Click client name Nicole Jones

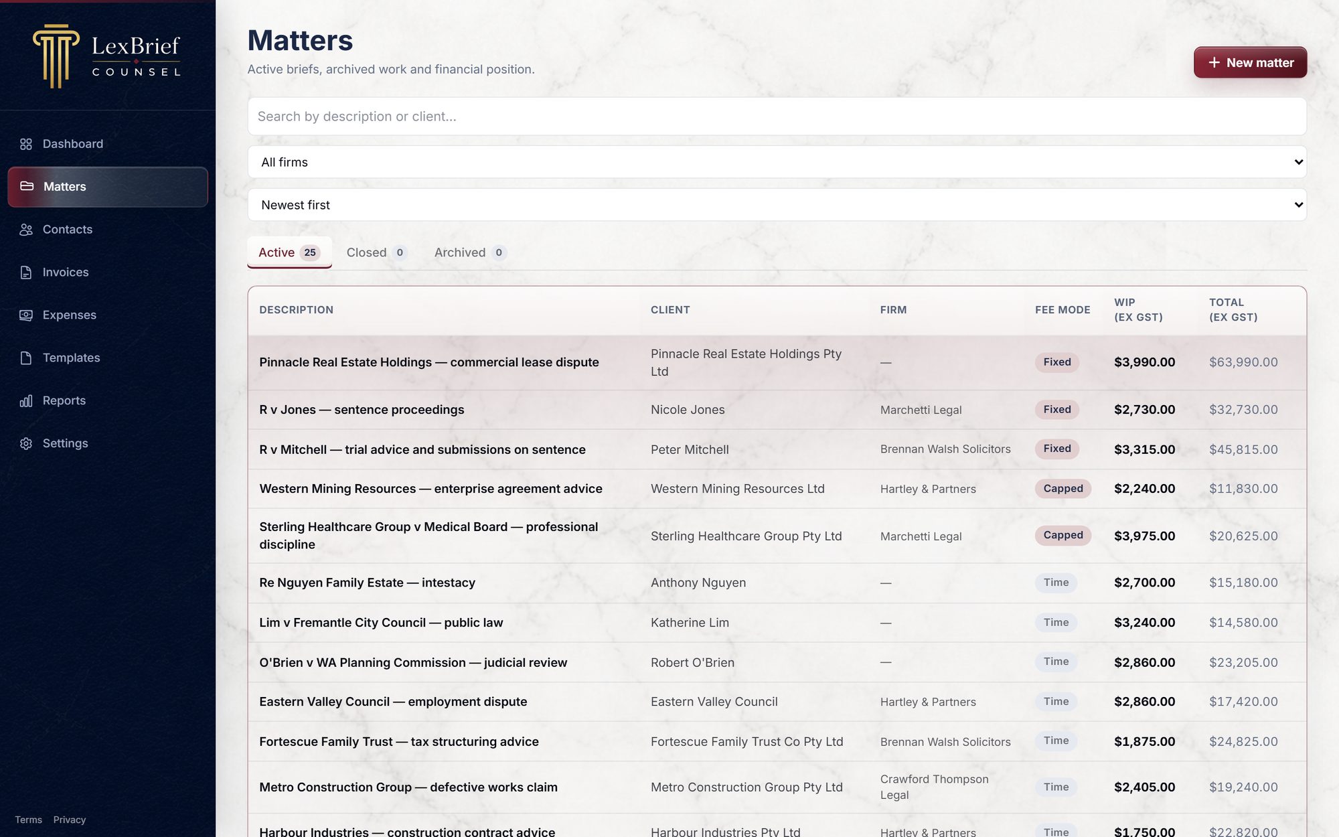click(x=688, y=410)
